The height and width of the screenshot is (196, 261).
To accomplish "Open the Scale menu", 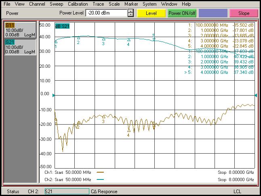I will (x=114, y=4).
